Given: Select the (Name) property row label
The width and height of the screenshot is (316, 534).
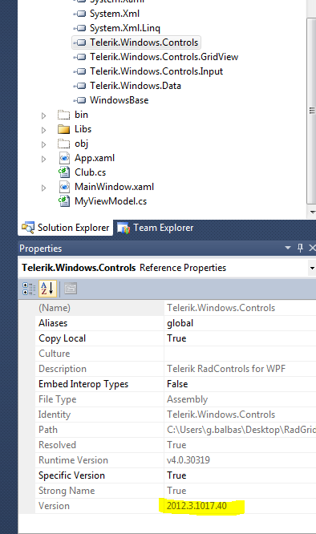Looking at the screenshot, I should click(x=55, y=308).
